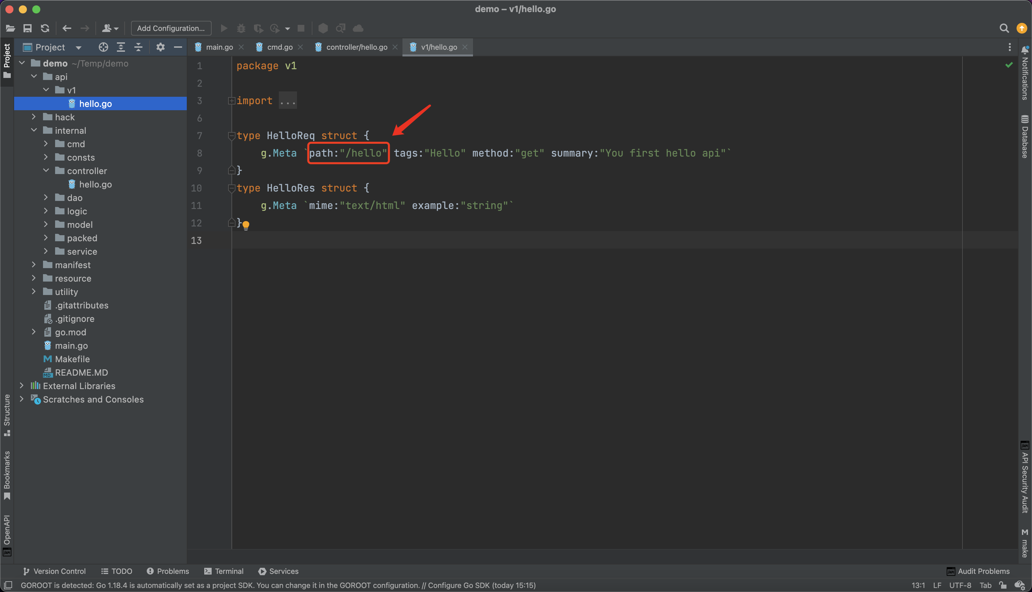Viewport: 1032px width, 592px height.
Task: Click Select Opened File target icon
Action: click(103, 47)
